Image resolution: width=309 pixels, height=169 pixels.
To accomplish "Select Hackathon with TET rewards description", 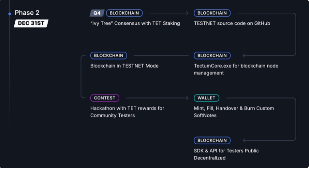I will pyautogui.click(x=127, y=112).
